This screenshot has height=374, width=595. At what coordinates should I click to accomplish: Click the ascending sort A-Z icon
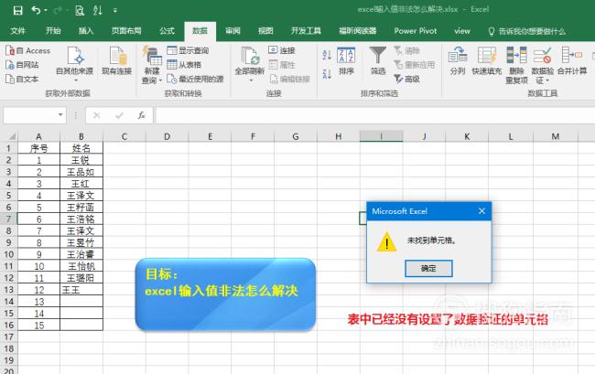coord(327,55)
